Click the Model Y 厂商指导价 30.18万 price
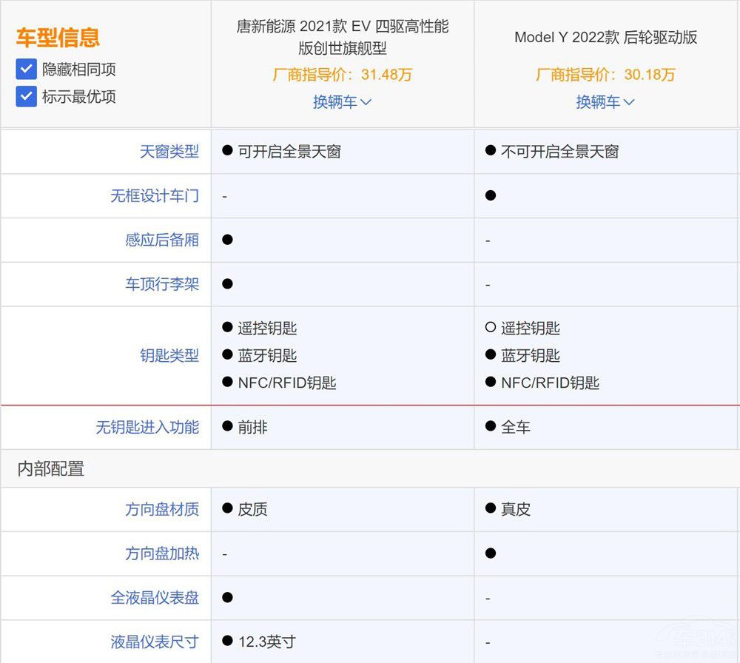Image resolution: width=740 pixels, height=663 pixels. 605,75
